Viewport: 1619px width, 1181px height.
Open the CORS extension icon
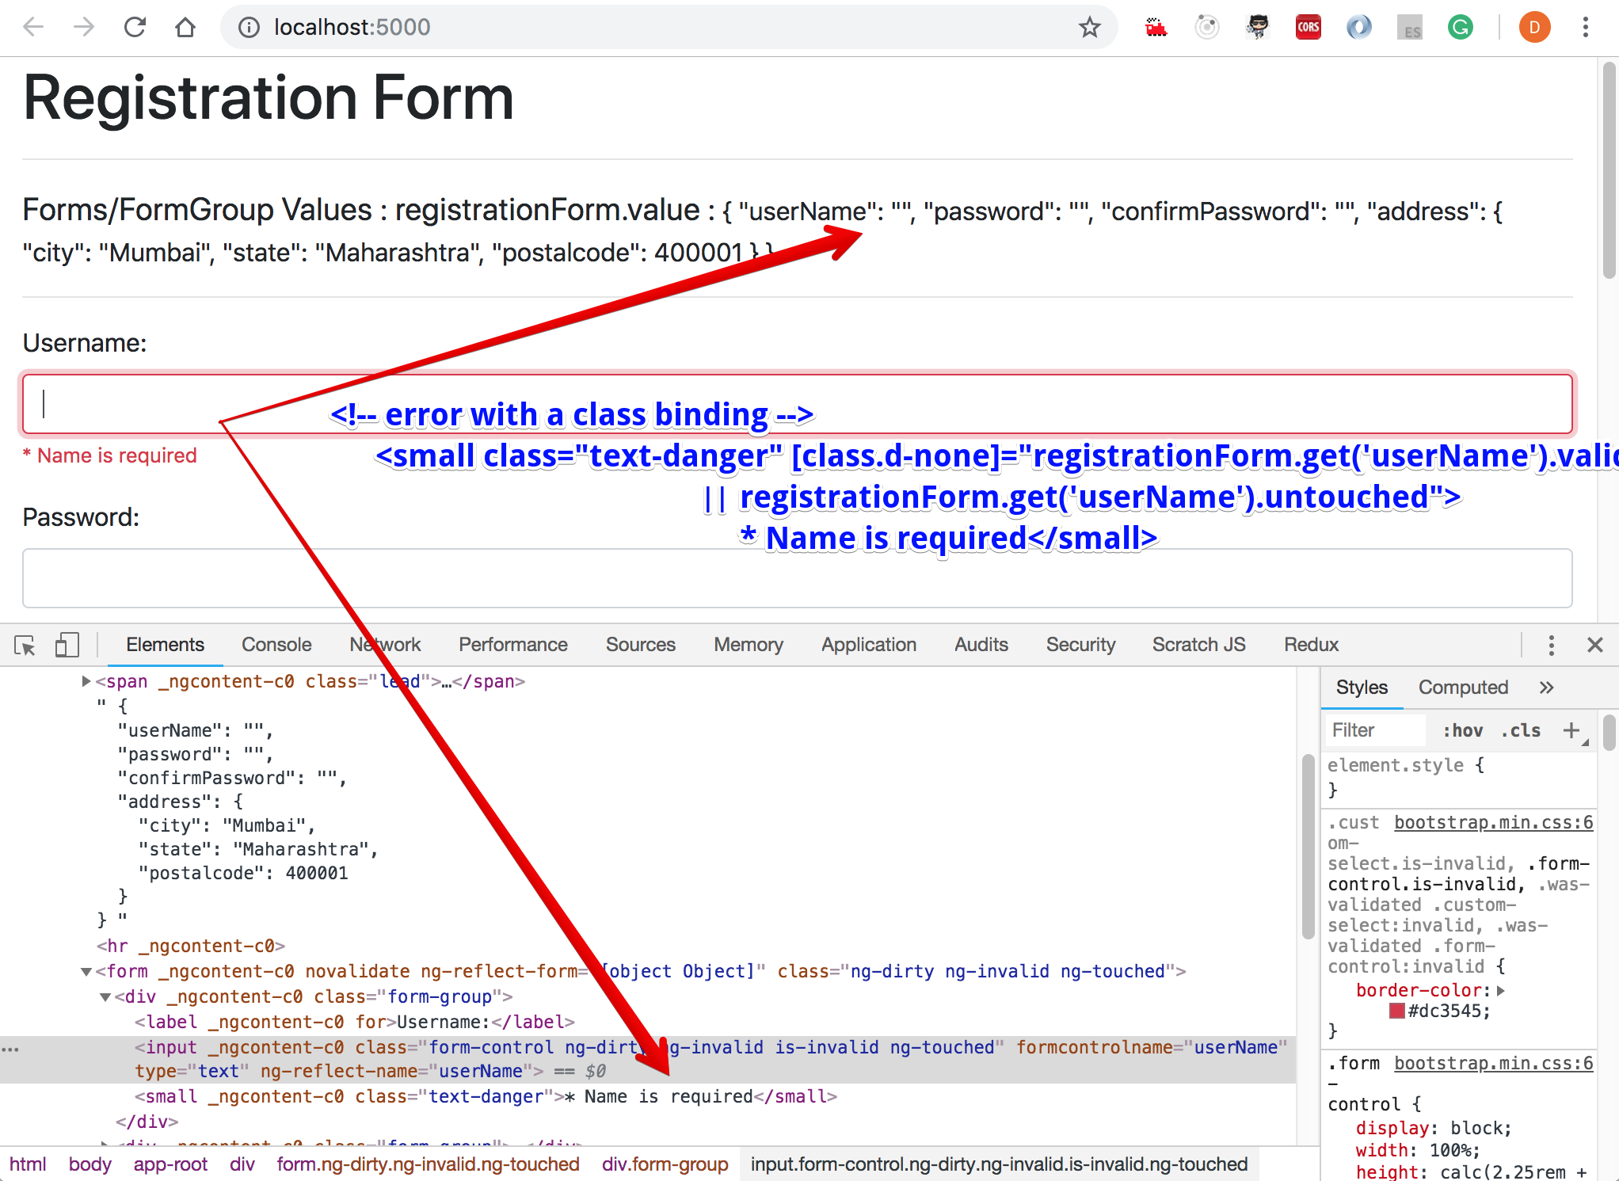pos(1308,28)
